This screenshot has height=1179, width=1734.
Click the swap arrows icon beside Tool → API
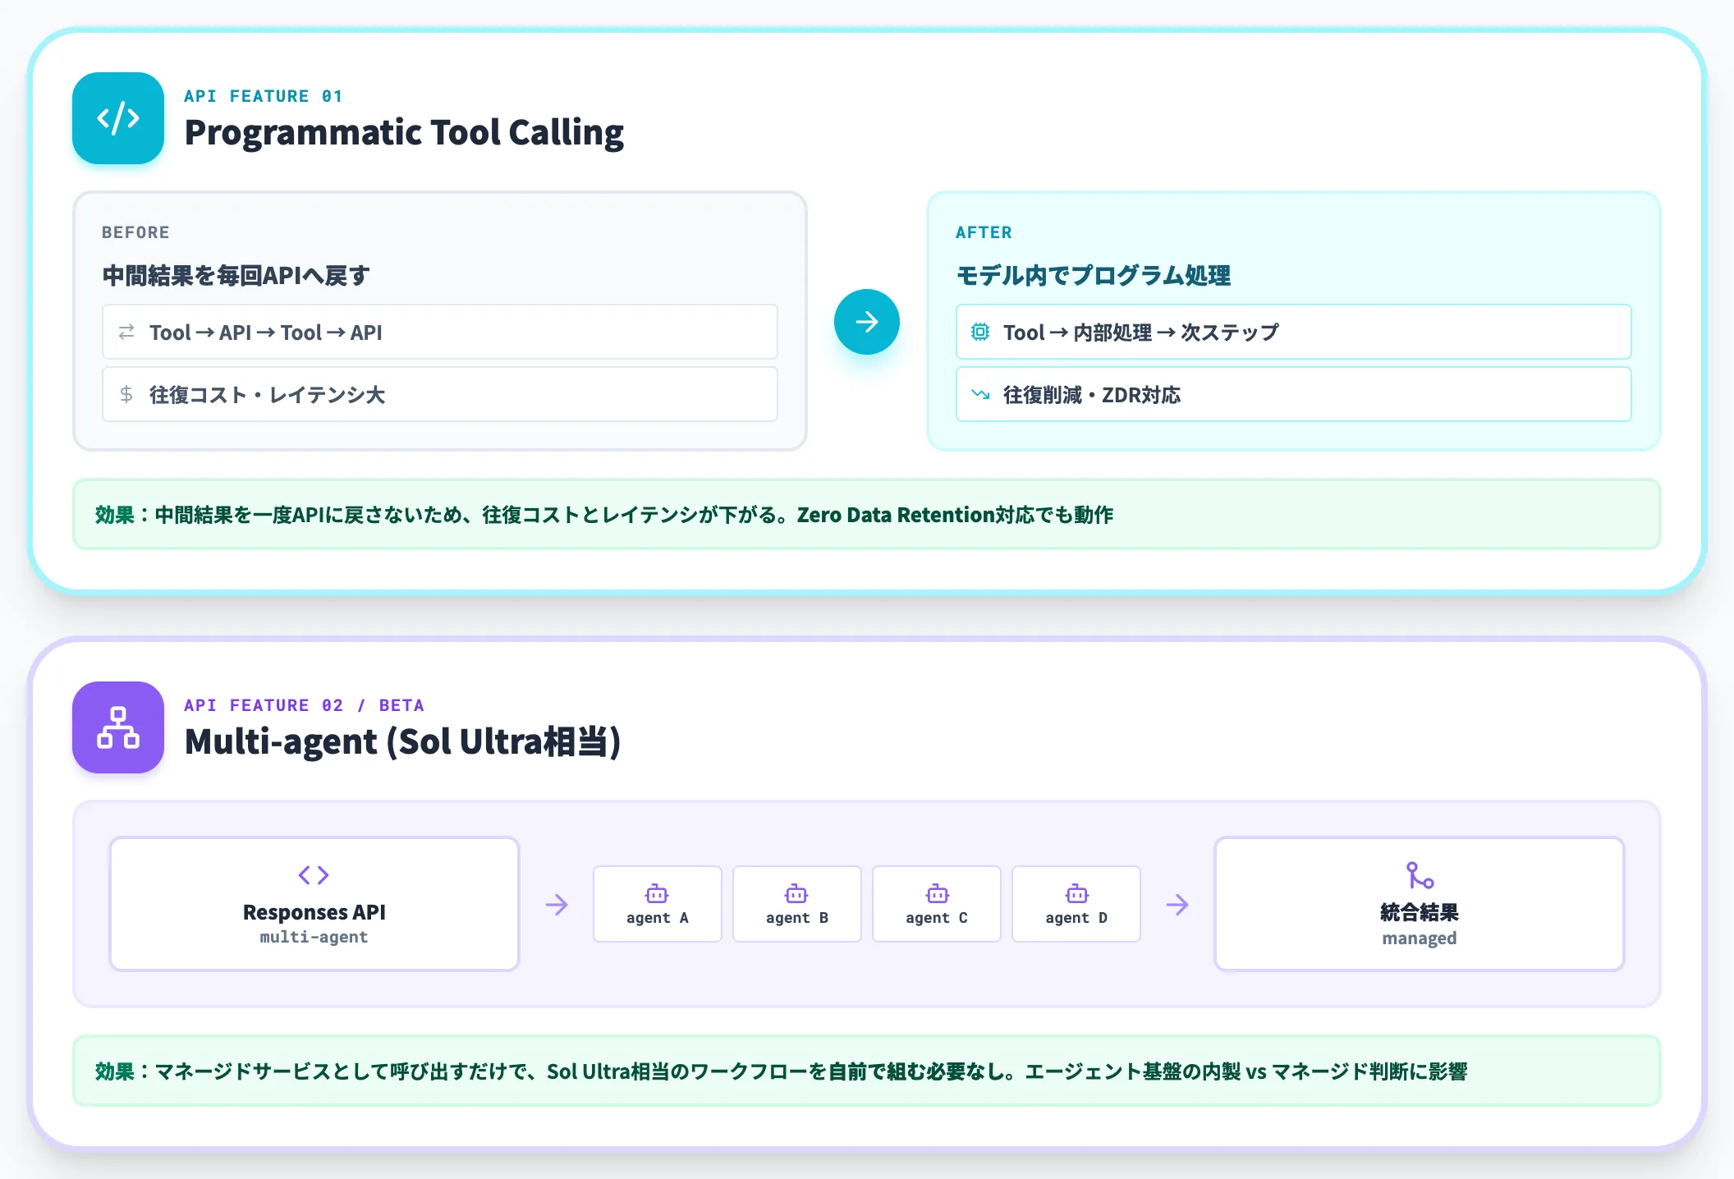click(126, 332)
